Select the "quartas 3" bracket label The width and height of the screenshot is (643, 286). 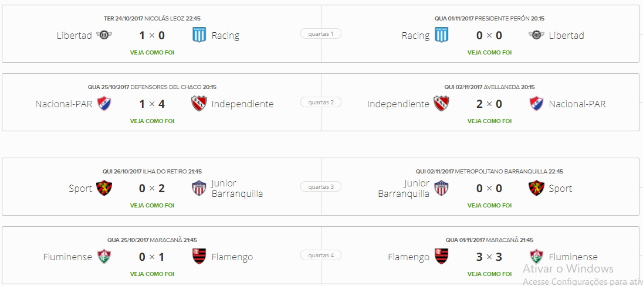321,187
